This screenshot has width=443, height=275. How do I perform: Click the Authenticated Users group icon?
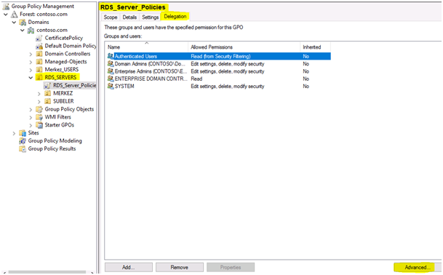point(111,56)
